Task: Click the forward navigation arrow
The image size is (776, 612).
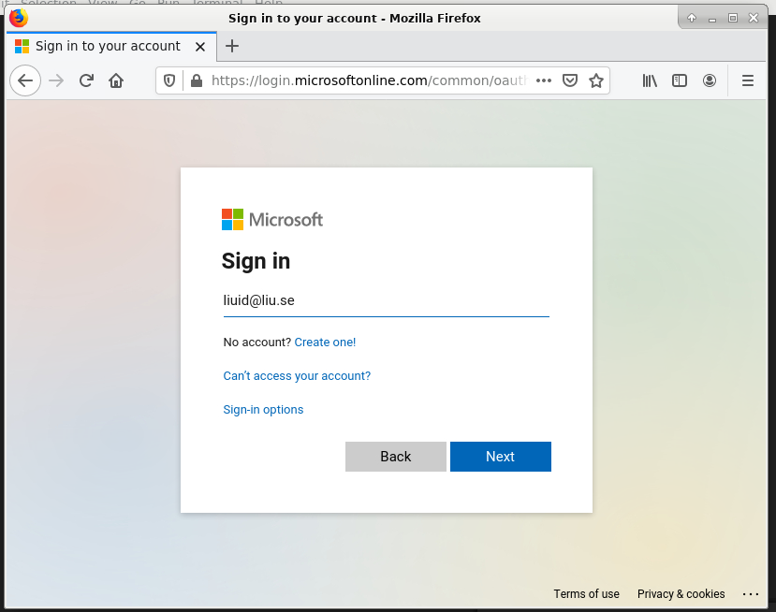Action: [56, 80]
